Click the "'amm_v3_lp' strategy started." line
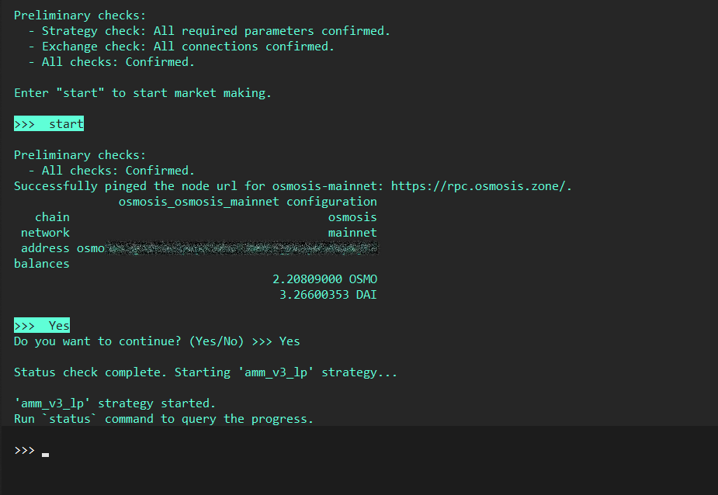 tap(115, 403)
